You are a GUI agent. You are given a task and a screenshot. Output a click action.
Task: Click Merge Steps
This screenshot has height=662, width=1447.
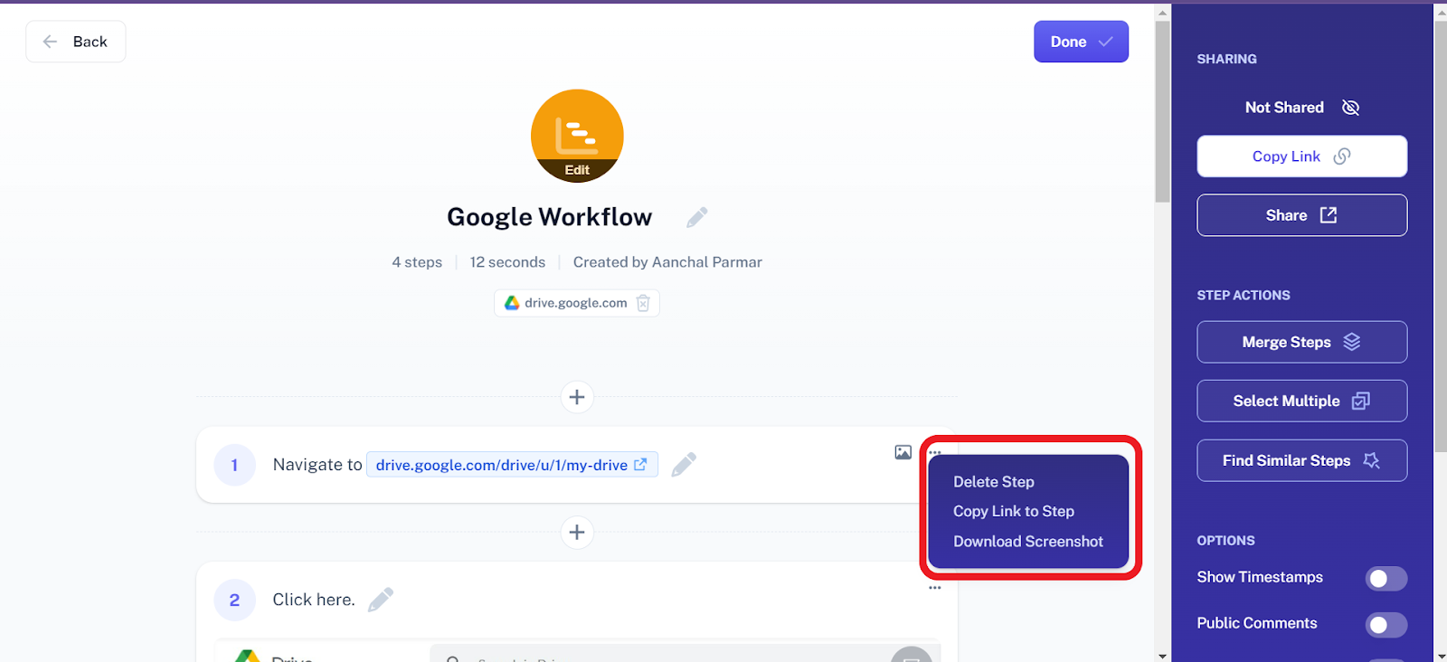click(1301, 342)
